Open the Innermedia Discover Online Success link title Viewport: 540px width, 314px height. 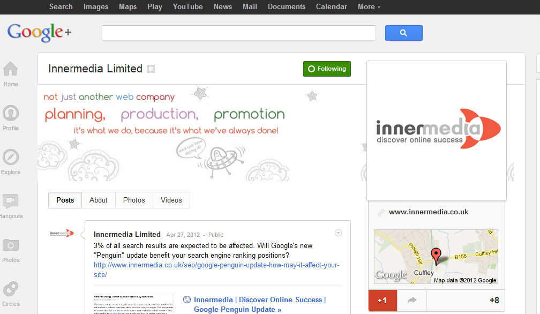coord(260,304)
